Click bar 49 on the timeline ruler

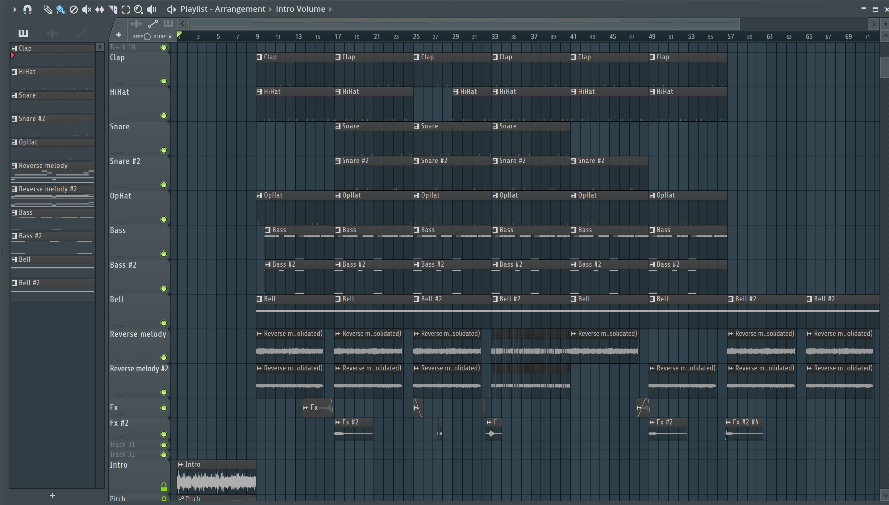[x=652, y=37]
